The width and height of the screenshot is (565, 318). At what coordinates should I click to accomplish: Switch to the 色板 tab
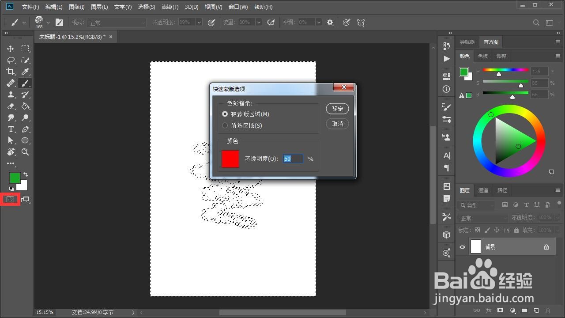pyautogui.click(x=483, y=56)
